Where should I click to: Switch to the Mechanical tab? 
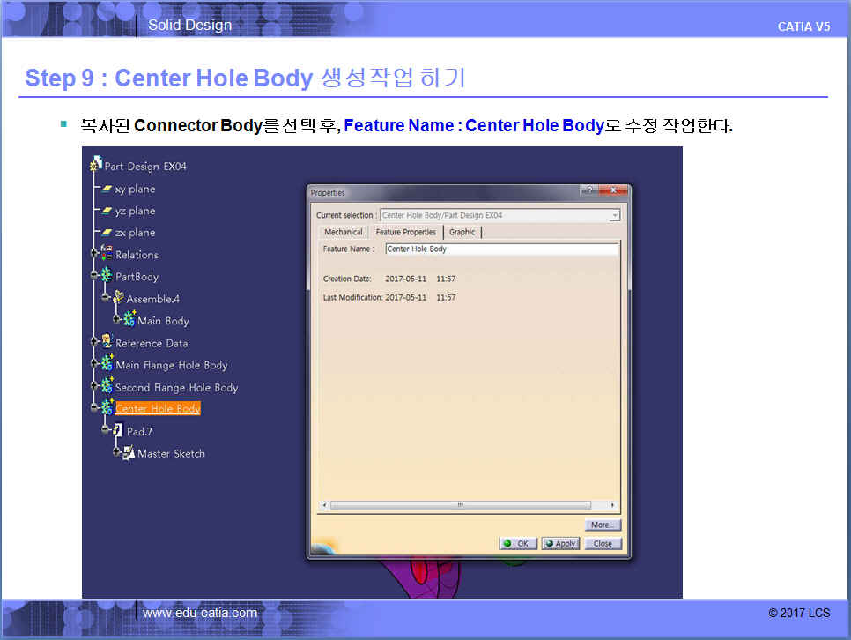[343, 232]
